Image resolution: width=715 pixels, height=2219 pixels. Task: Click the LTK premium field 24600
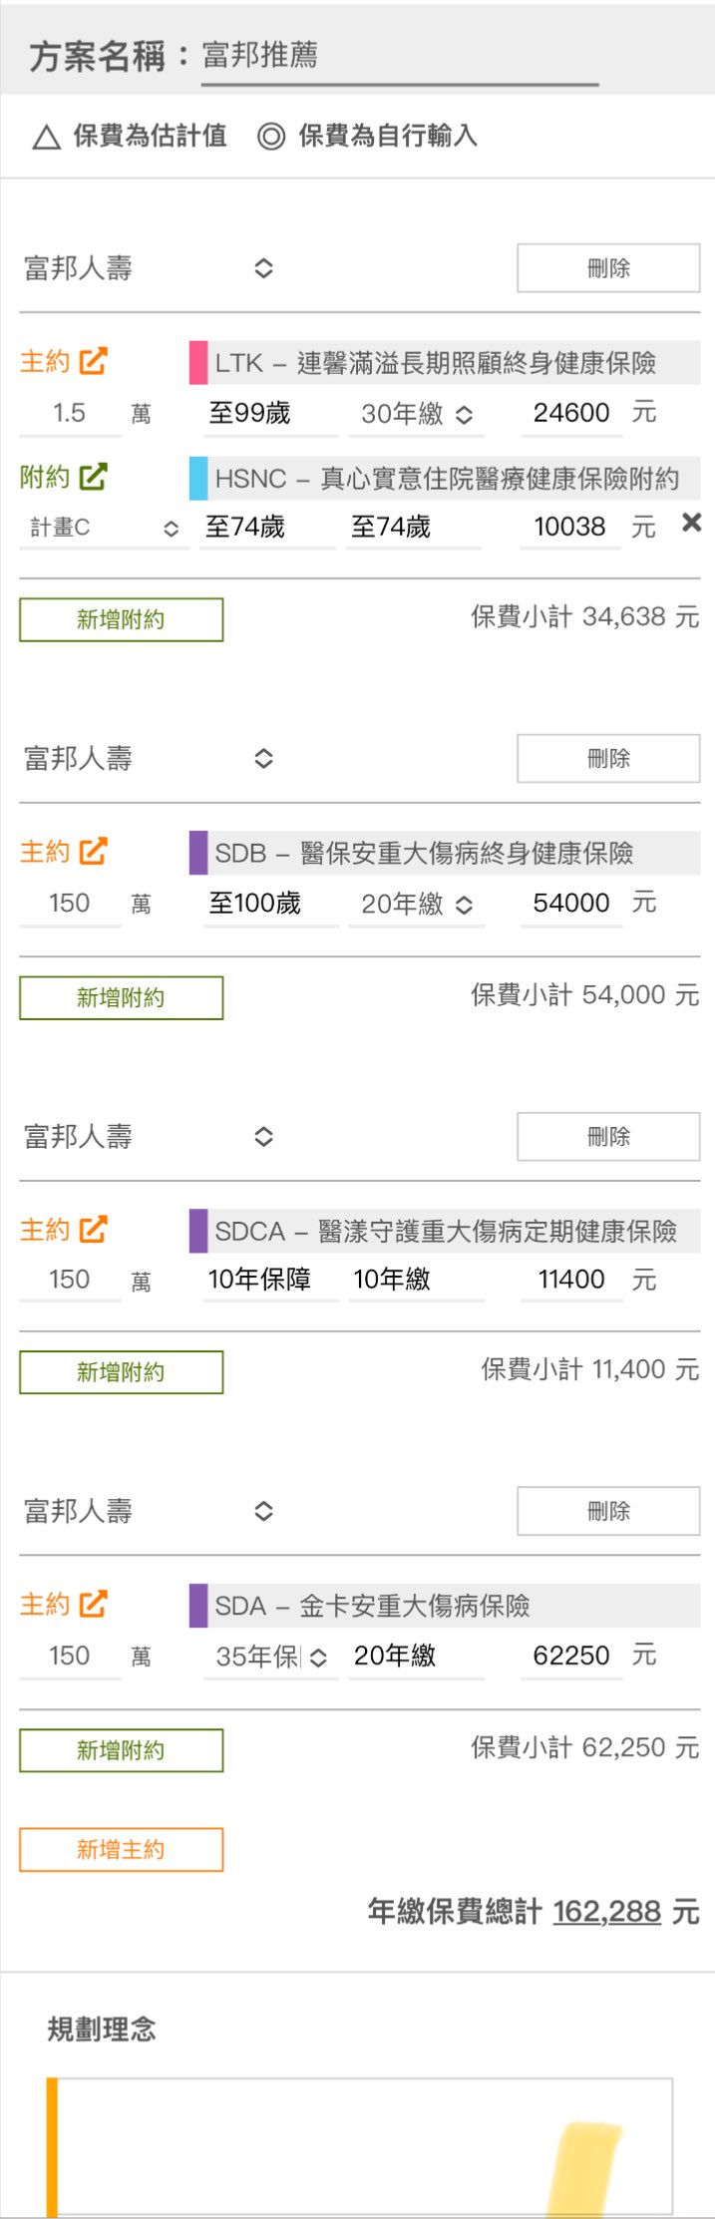(x=571, y=413)
